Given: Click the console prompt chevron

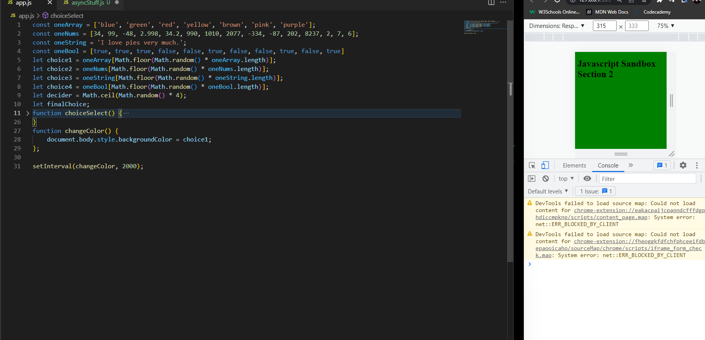Looking at the screenshot, I should pos(530,264).
